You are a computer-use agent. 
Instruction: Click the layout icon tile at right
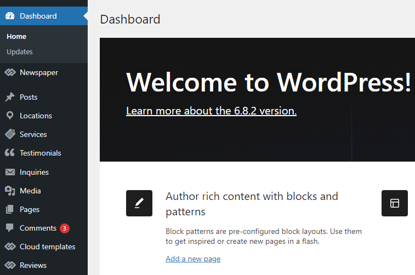(395, 203)
